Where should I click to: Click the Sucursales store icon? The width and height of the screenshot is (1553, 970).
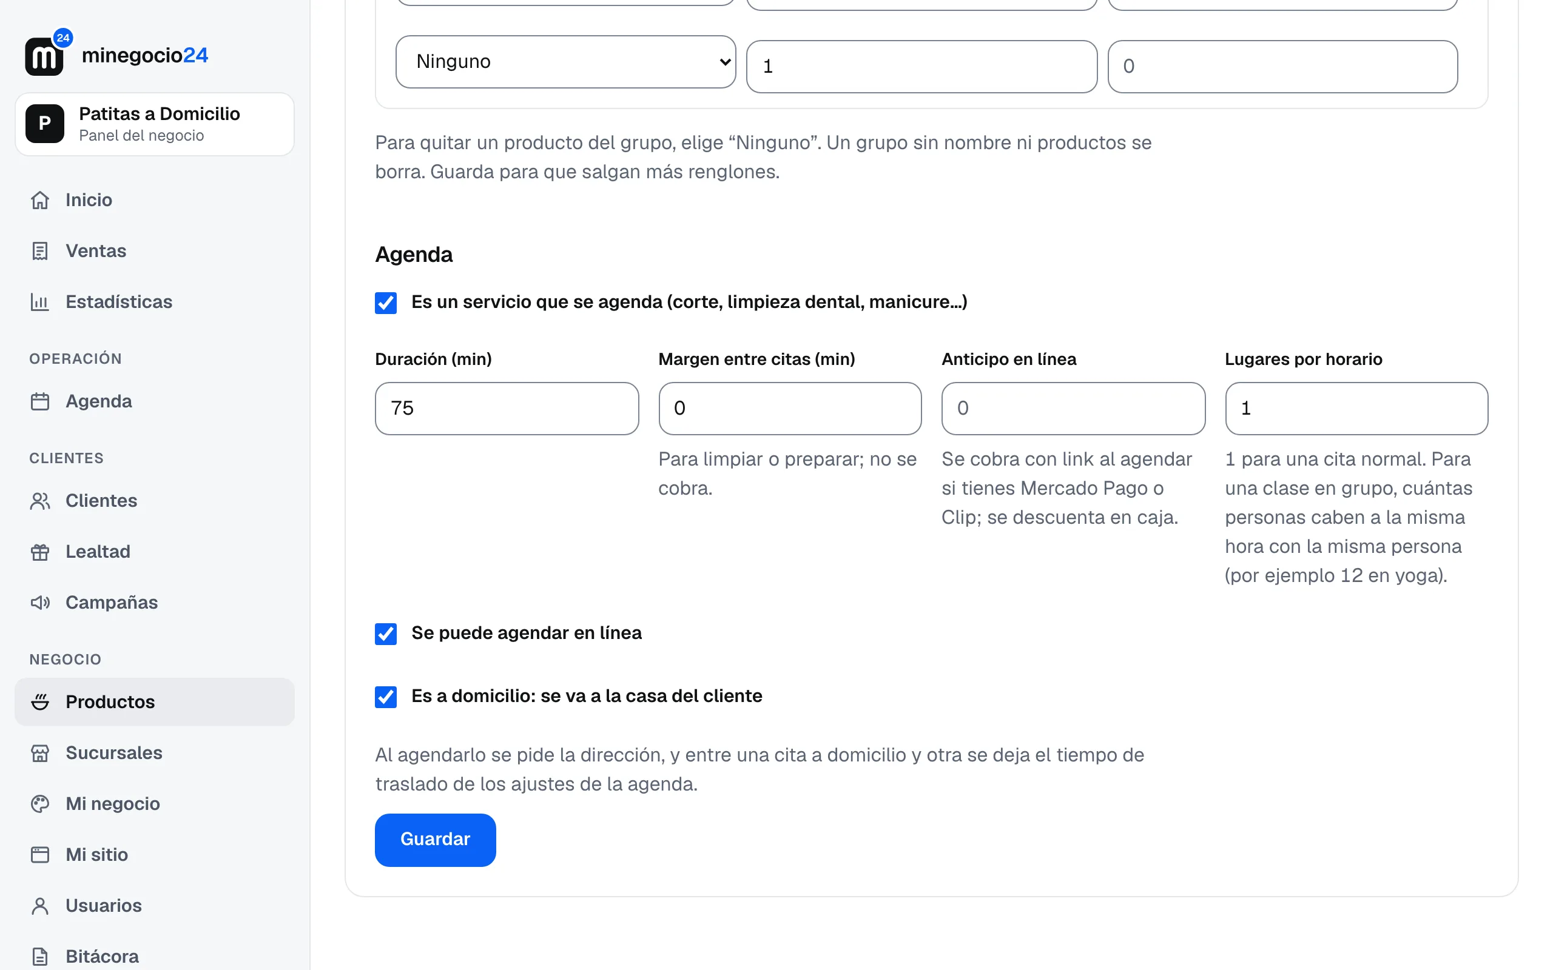(40, 753)
